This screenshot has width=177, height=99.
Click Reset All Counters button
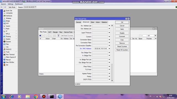click(x=122, y=50)
